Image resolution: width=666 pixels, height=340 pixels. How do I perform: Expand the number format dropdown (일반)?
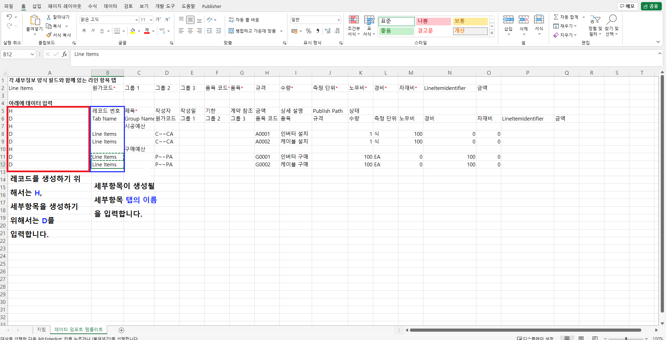point(338,20)
